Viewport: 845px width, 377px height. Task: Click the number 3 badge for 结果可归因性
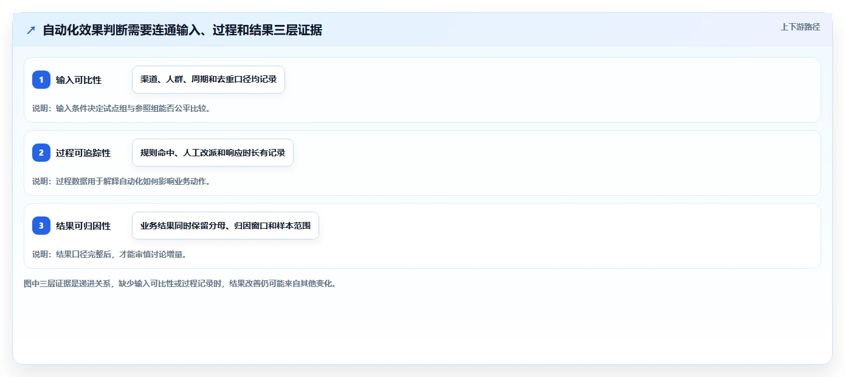[41, 226]
